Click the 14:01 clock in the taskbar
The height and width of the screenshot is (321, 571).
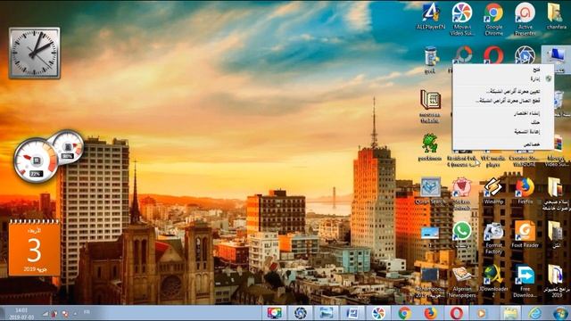21,313
